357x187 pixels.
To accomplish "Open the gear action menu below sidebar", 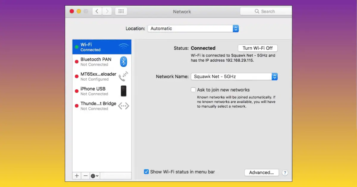I will 94,176.
